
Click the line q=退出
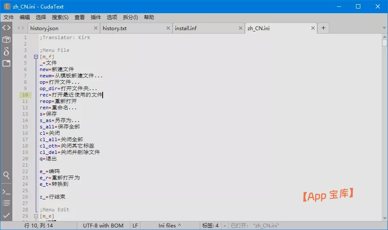pos(48,159)
